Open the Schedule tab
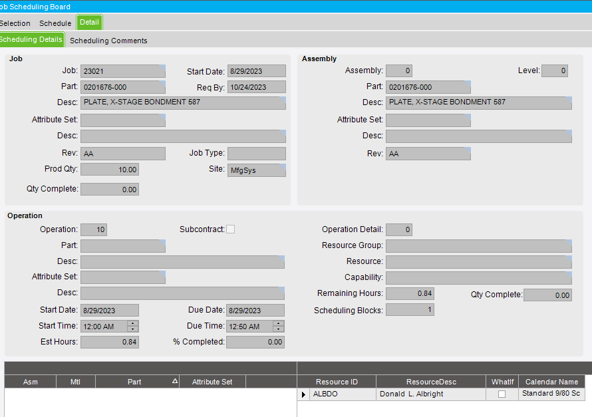Image resolution: width=592 pixels, height=417 pixels. 55,23
